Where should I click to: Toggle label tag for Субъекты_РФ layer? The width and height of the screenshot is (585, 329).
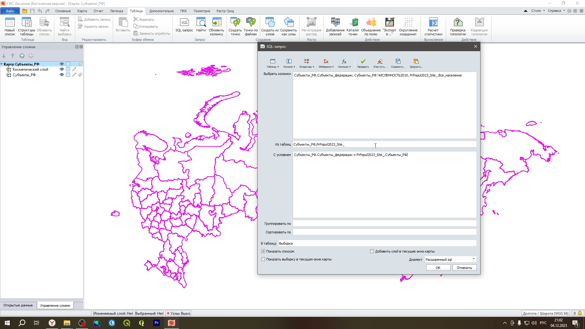coord(80,75)
